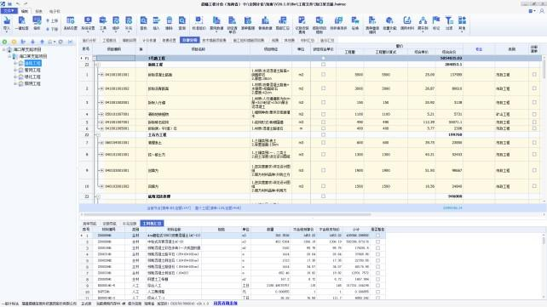
Task: Move item down with 下移
Action: [52, 29]
